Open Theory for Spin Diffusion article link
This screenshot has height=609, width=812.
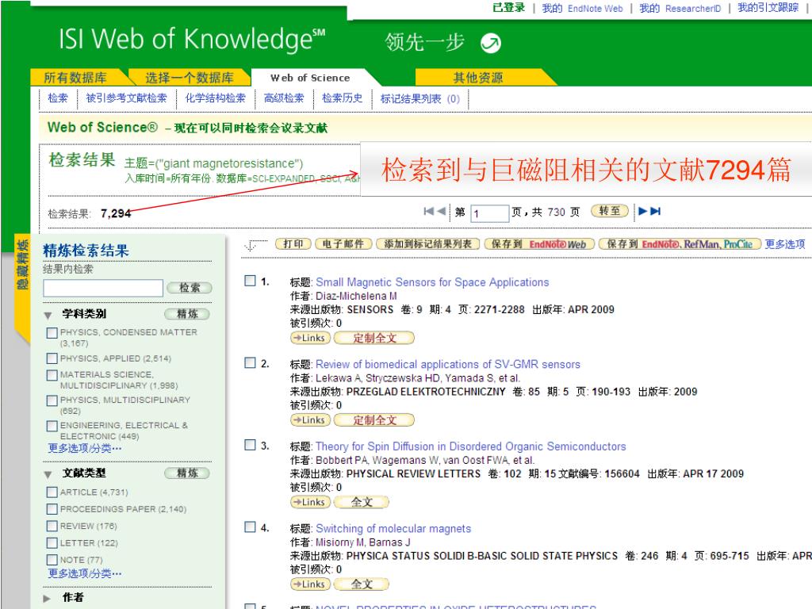click(x=471, y=446)
